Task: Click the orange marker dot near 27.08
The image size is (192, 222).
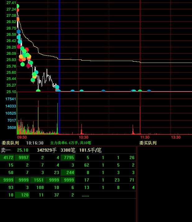Action: point(18,19)
